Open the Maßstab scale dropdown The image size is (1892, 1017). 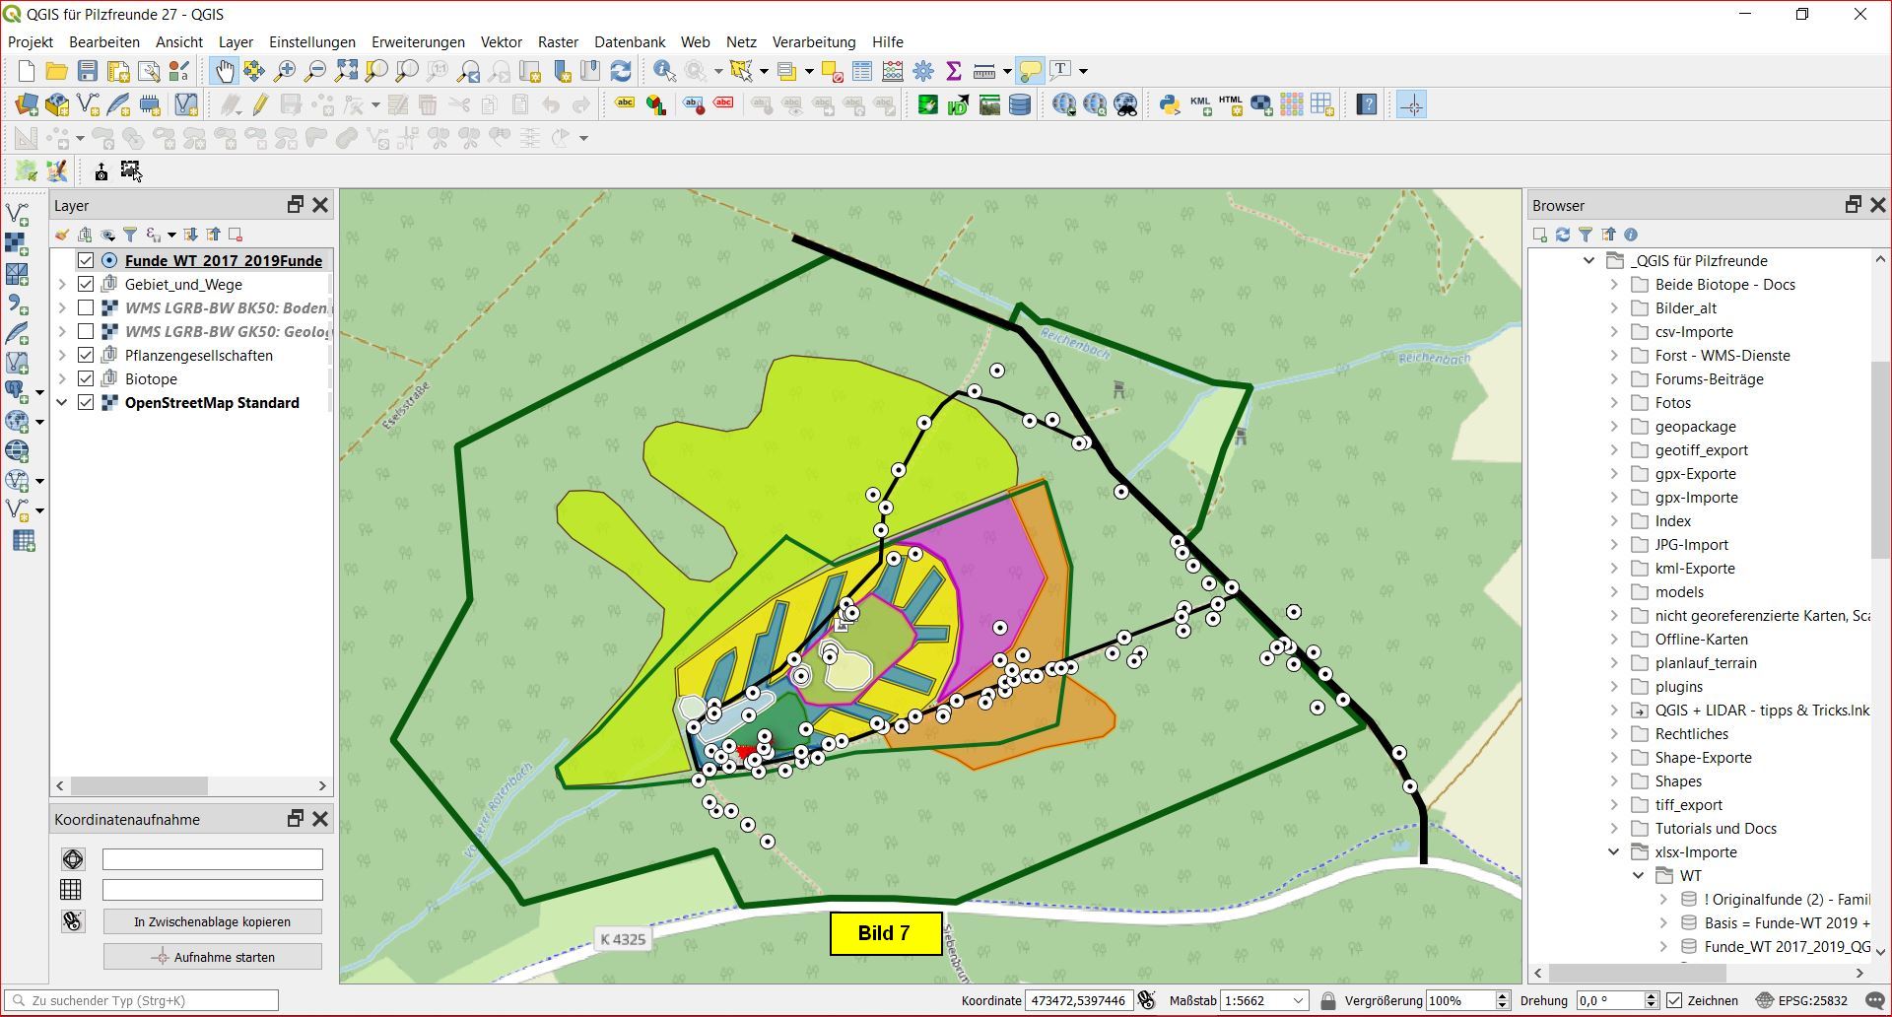(x=1298, y=1000)
